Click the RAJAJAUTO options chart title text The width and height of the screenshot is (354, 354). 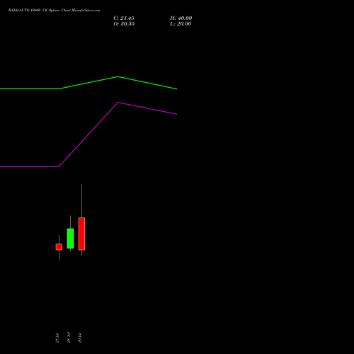coord(54,11)
